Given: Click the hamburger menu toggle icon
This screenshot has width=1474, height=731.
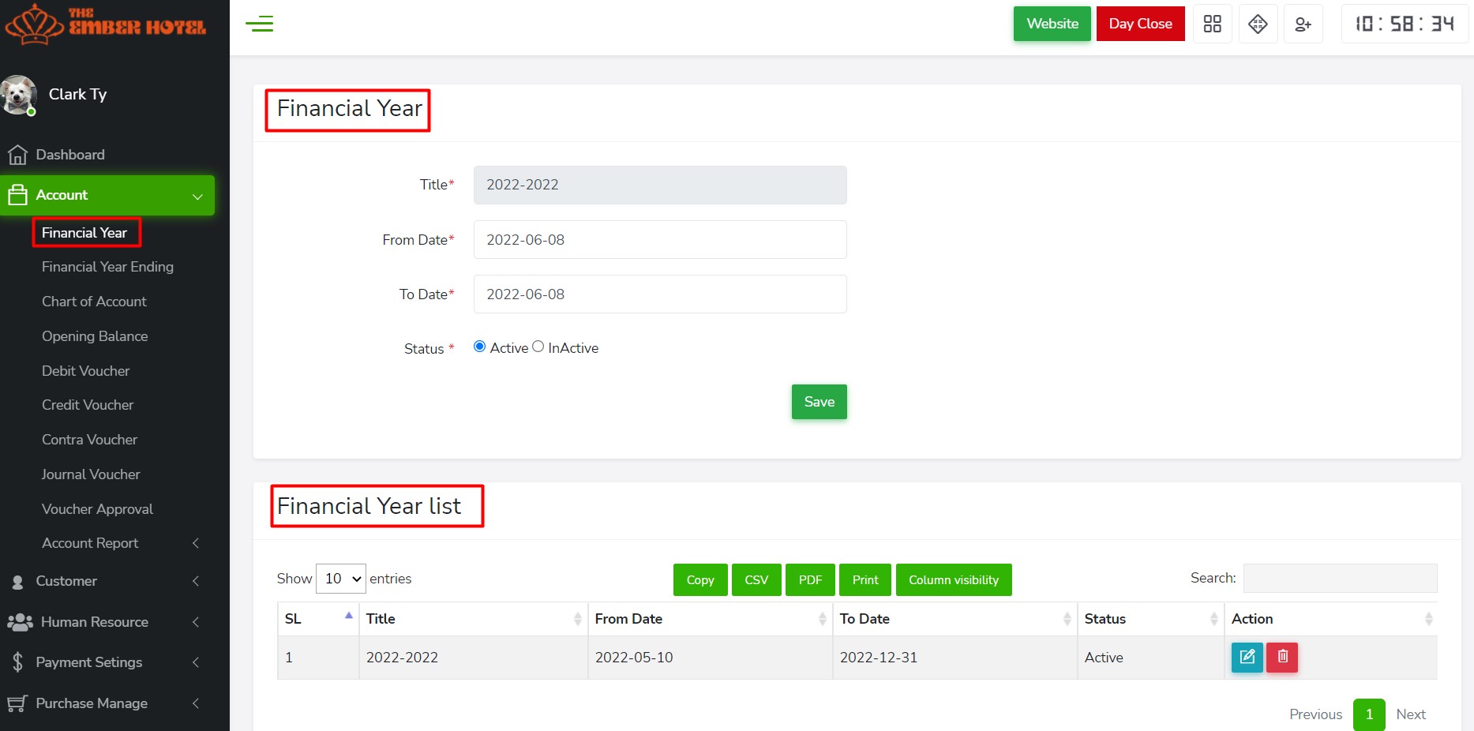Looking at the screenshot, I should 259,24.
